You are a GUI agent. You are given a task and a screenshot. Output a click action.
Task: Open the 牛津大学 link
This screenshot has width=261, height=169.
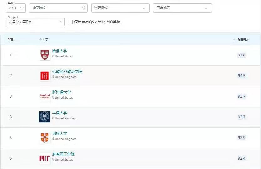coord(59,113)
